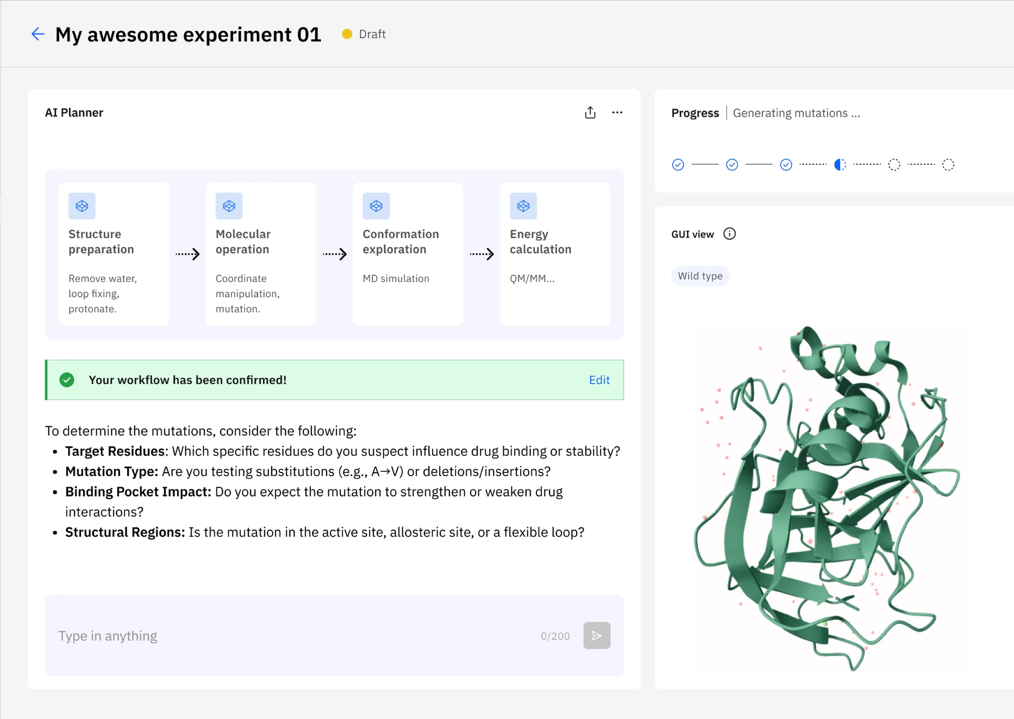Click the fifth pending progress step

pyautogui.click(x=894, y=165)
